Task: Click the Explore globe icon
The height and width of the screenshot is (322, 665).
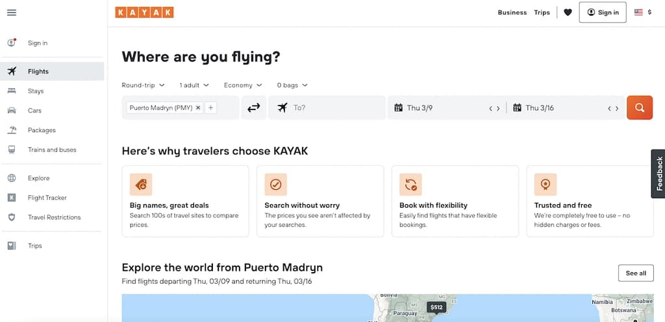Action: (x=12, y=178)
